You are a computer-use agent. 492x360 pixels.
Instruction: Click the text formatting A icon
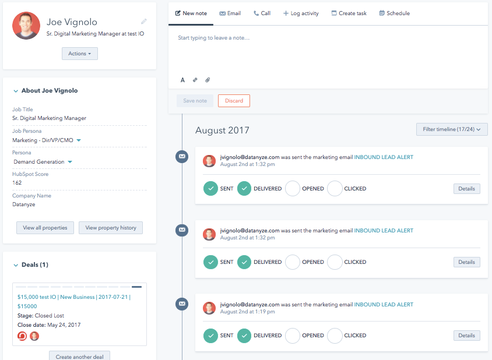pos(182,80)
